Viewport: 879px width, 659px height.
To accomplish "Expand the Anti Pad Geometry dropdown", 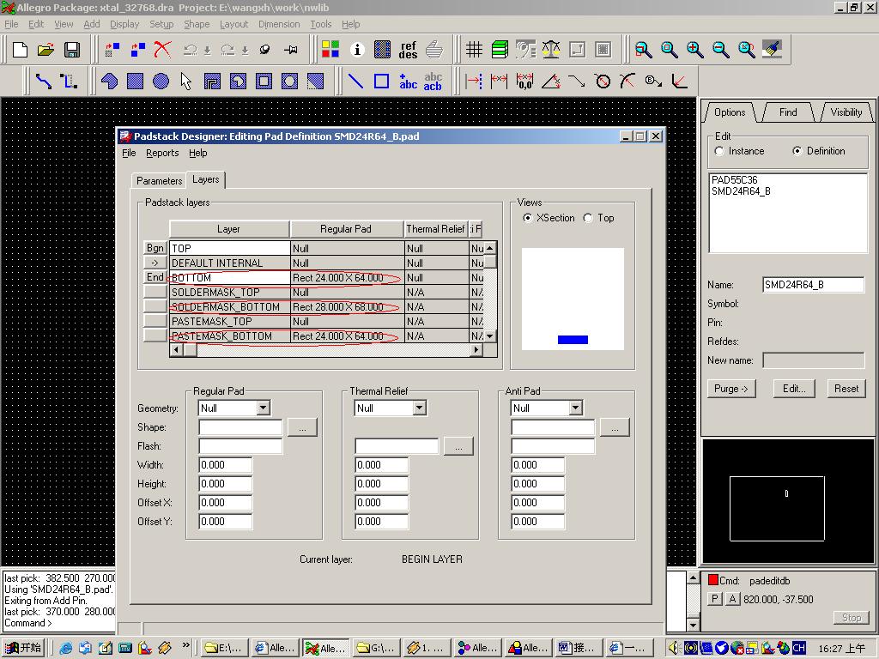I will [575, 408].
